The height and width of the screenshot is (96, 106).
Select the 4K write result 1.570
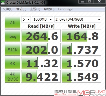(81, 63)
